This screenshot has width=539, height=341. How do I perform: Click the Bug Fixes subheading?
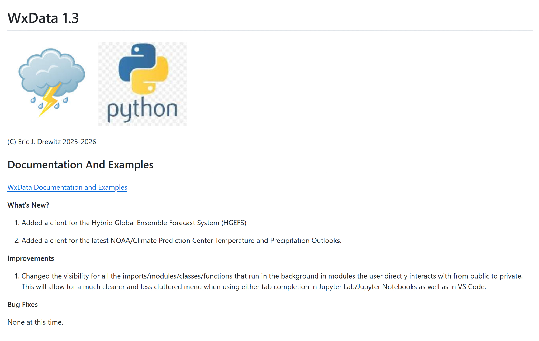click(x=23, y=304)
